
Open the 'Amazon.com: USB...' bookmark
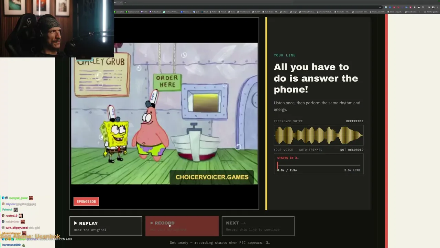[x=360, y=12]
